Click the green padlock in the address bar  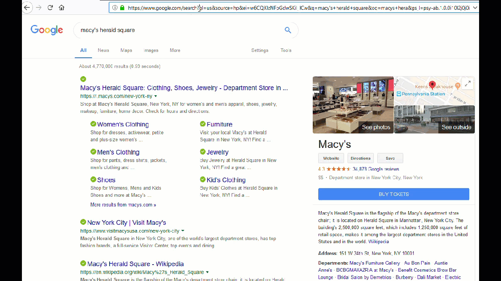tap(122, 8)
